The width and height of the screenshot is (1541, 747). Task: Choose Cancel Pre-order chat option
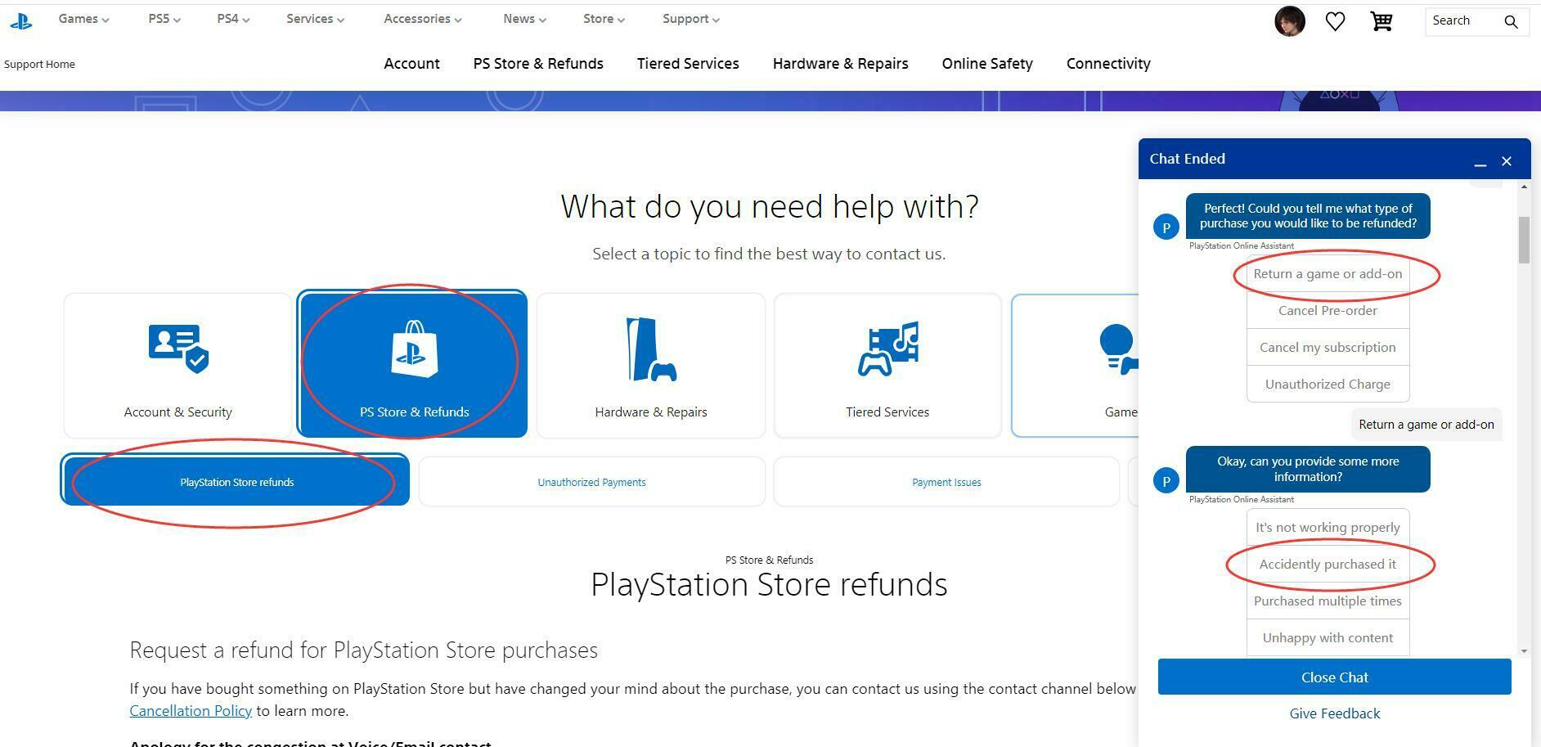click(x=1328, y=311)
